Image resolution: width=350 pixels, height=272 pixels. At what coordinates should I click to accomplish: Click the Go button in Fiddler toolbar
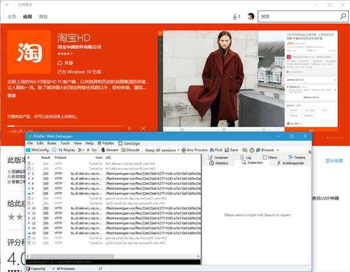click(x=92, y=150)
